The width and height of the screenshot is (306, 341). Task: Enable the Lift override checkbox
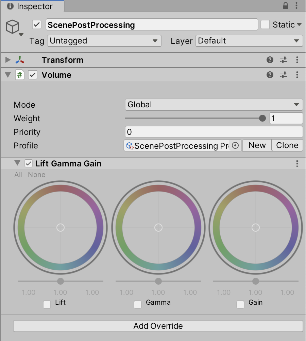click(47, 305)
